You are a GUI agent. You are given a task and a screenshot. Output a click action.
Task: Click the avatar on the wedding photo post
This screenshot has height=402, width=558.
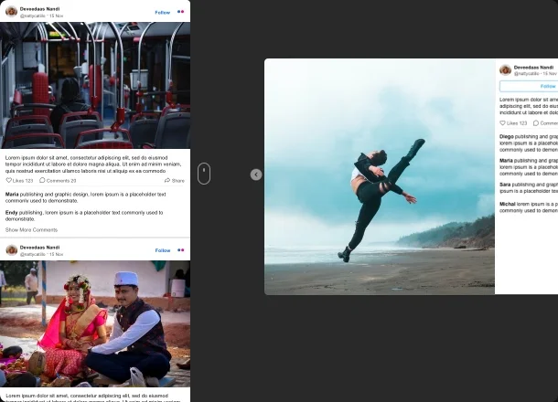(11, 249)
